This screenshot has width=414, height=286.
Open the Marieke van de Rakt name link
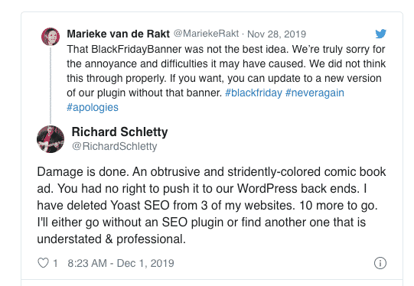tap(118, 34)
